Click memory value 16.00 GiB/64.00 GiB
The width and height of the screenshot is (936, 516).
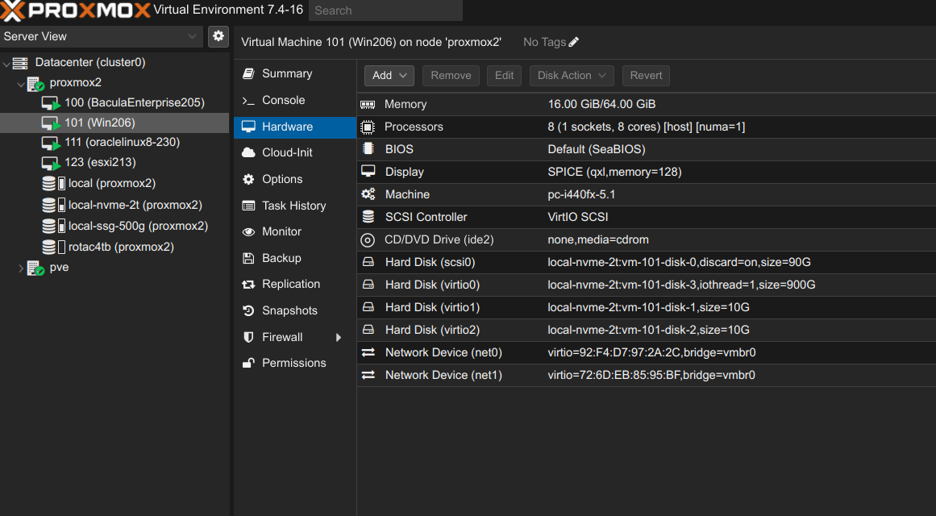[601, 105]
